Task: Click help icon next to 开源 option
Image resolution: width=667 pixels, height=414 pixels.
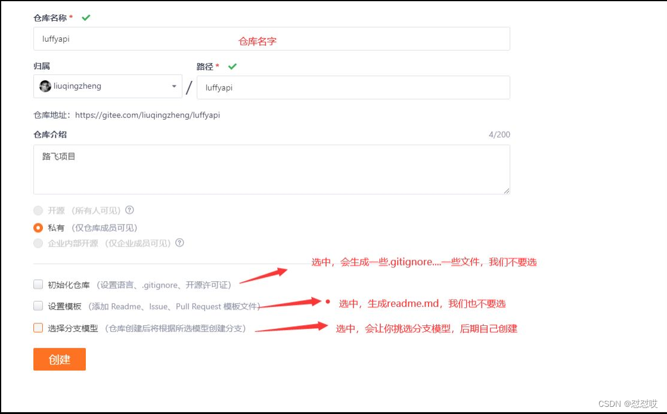Action: click(x=130, y=210)
